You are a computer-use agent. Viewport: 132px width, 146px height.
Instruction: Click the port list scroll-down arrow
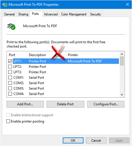122,95
